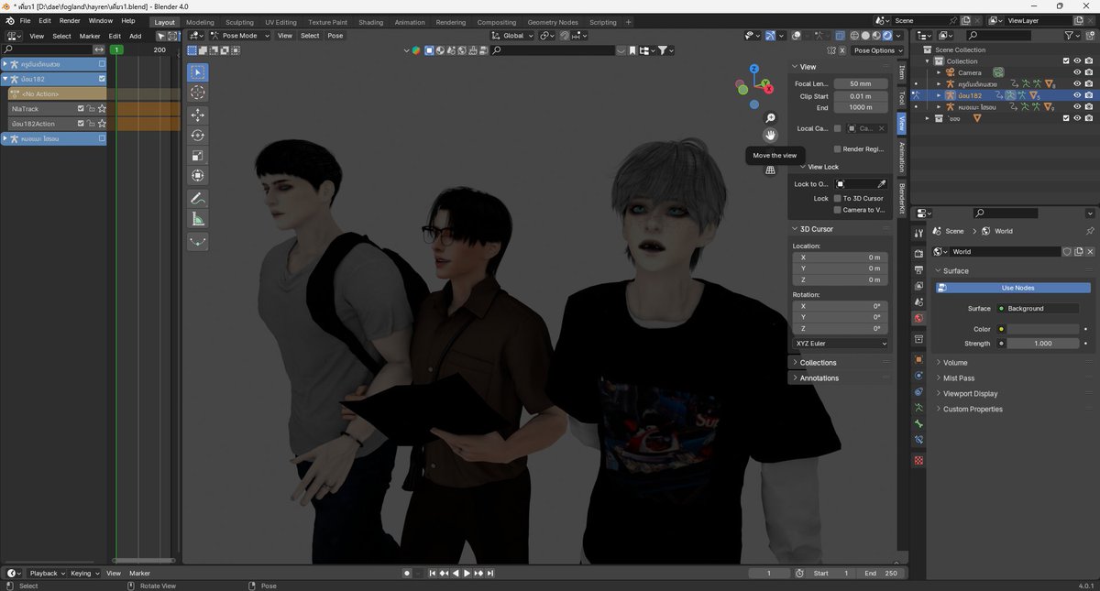Screen dimensions: 1100x591
Task: Switch to Geometry Nodes workspace tab
Action: pyautogui.click(x=553, y=22)
